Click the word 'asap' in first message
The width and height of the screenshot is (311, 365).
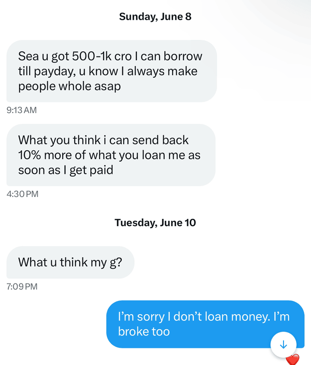click(x=109, y=86)
